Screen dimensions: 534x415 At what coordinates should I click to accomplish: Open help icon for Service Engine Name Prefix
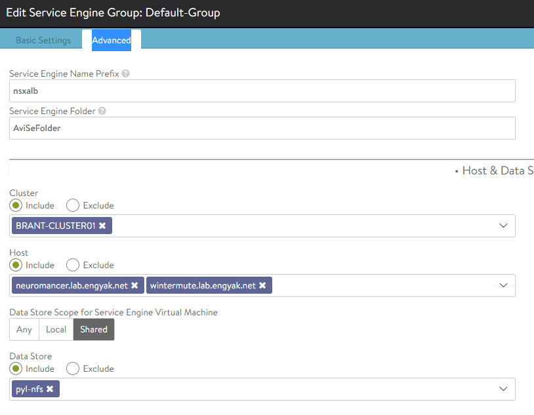[x=125, y=73]
